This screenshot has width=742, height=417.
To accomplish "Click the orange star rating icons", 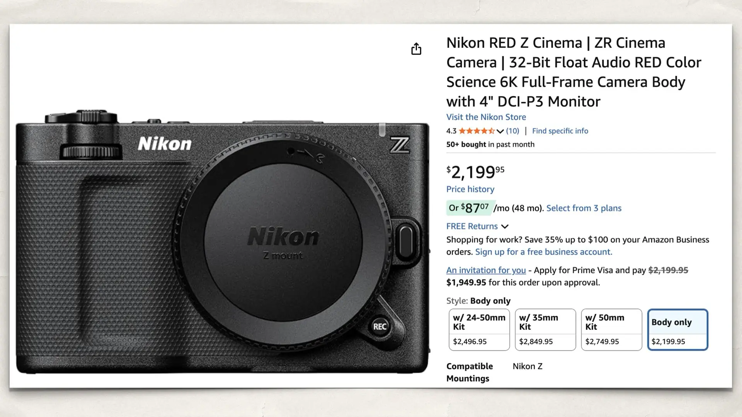I will 477,131.
